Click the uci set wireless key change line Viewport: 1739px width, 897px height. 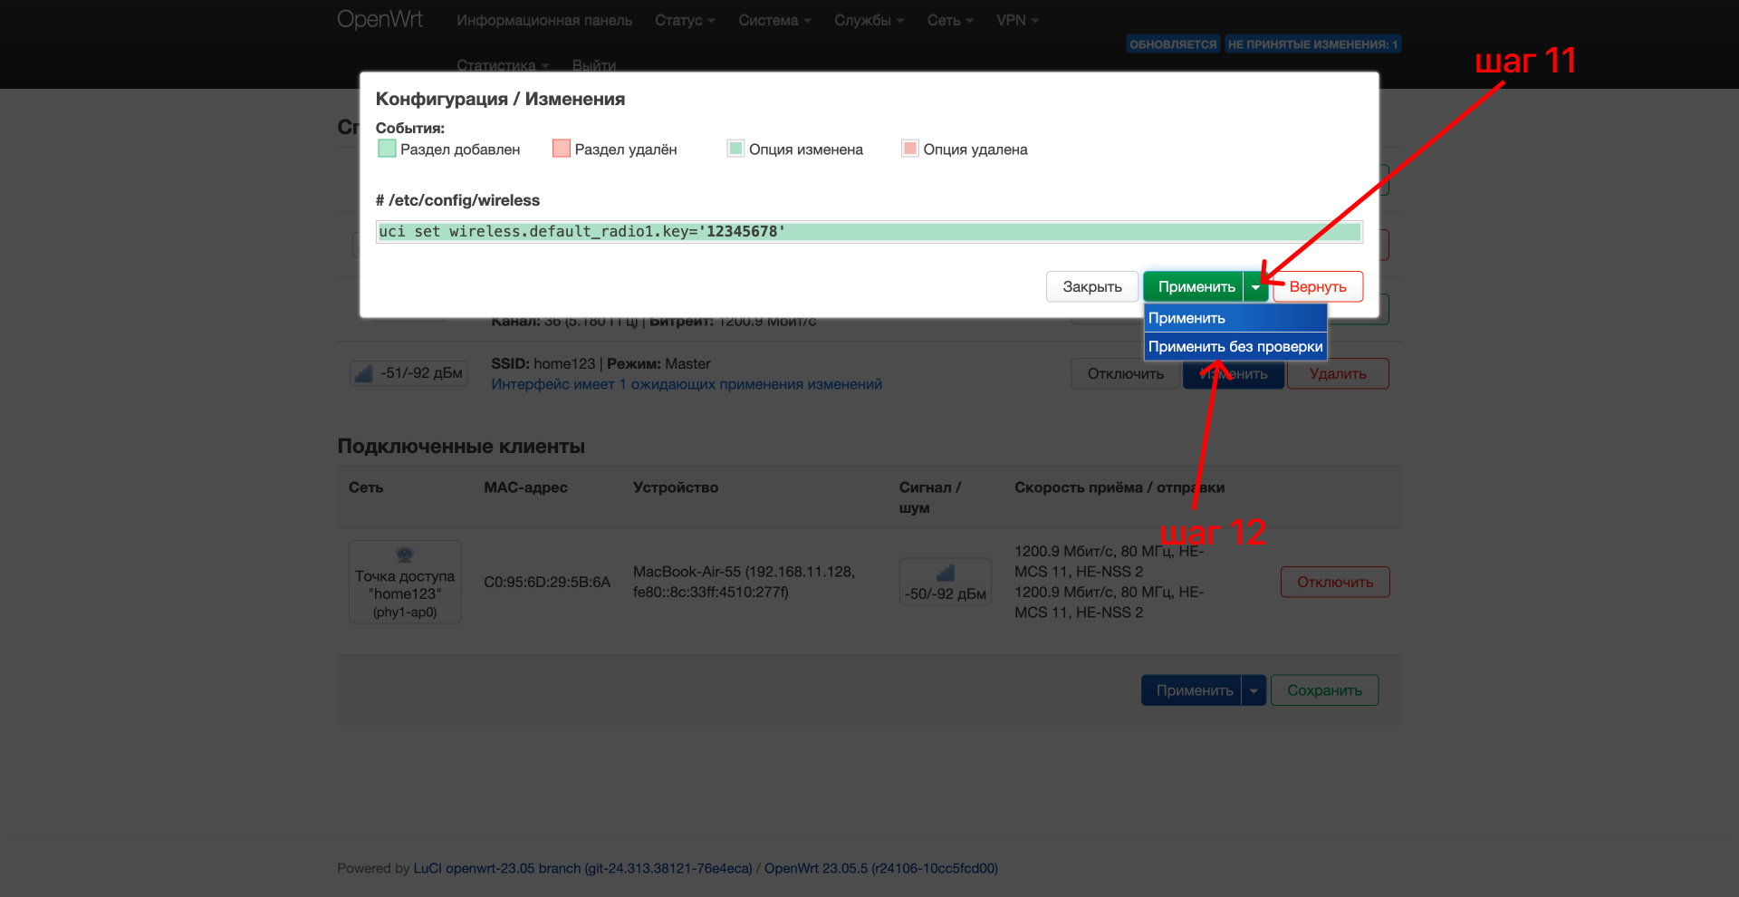(869, 232)
